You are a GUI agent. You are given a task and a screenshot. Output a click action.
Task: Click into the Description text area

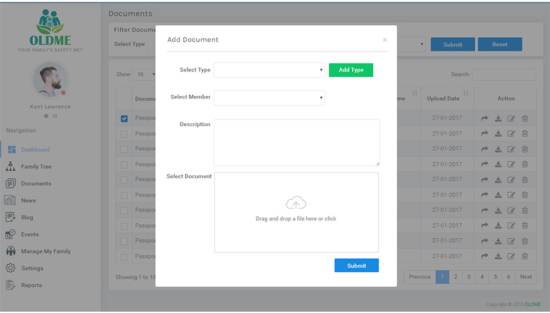[296, 142]
